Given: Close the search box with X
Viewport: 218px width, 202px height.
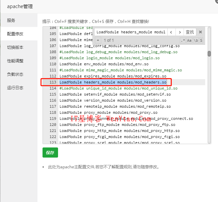Looking at the screenshot, I should coord(200,32).
